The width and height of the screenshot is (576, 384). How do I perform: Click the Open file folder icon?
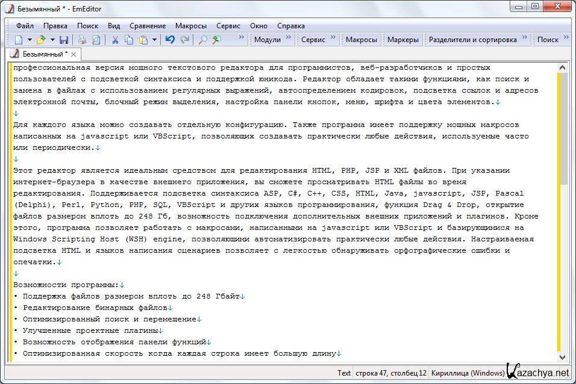pos(40,40)
